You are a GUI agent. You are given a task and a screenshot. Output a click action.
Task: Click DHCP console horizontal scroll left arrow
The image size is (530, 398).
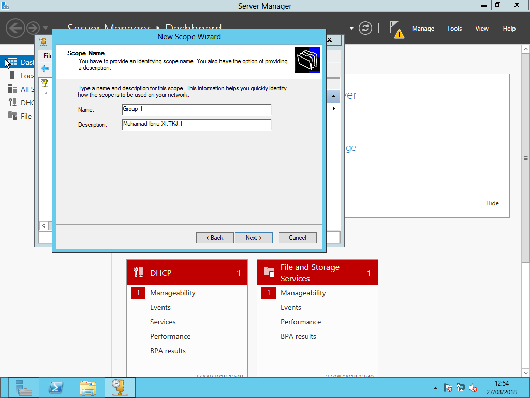(43, 225)
